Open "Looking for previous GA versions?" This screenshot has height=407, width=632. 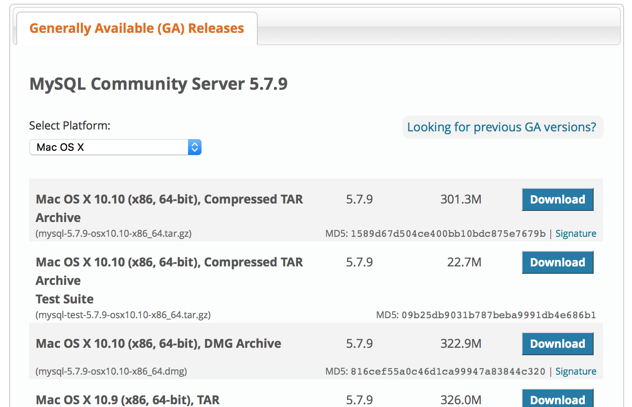pyautogui.click(x=503, y=127)
